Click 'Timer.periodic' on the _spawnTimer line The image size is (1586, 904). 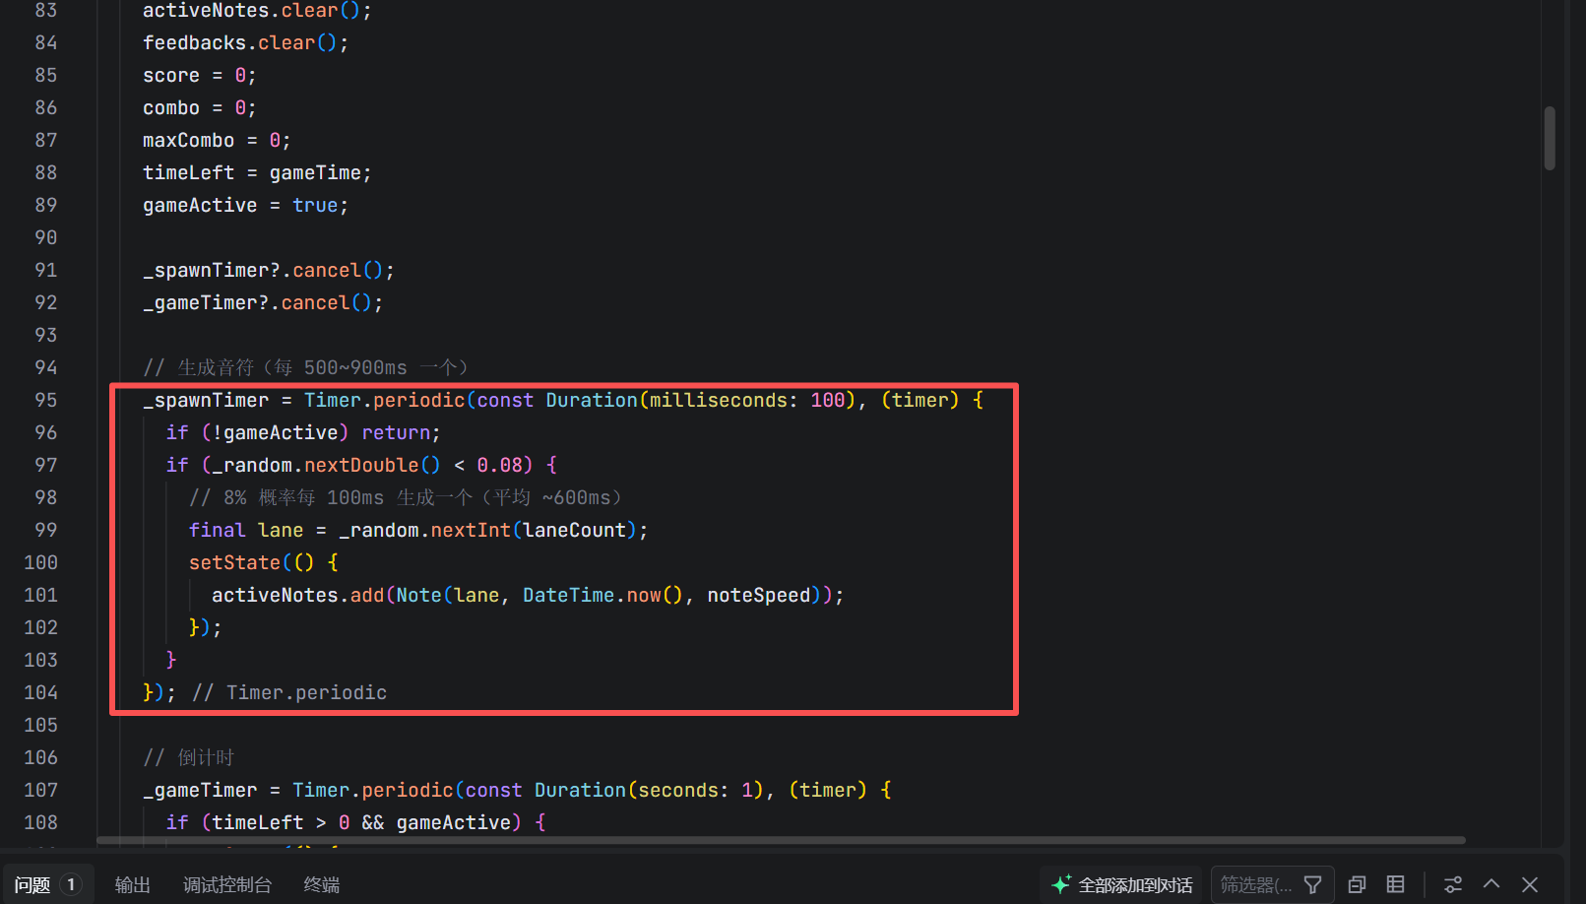click(384, 400)
